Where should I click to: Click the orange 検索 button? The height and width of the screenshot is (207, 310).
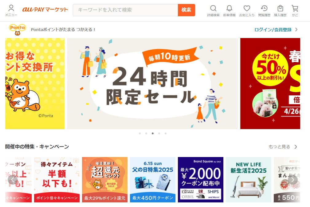click(186, 10)
